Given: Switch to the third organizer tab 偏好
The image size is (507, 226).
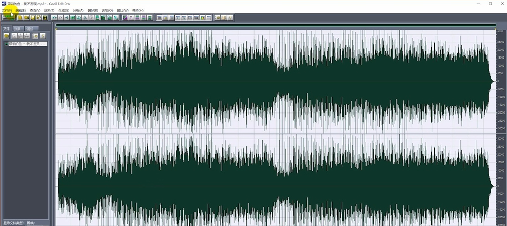Looking at the screenshot, I should (x=32, y=29).
